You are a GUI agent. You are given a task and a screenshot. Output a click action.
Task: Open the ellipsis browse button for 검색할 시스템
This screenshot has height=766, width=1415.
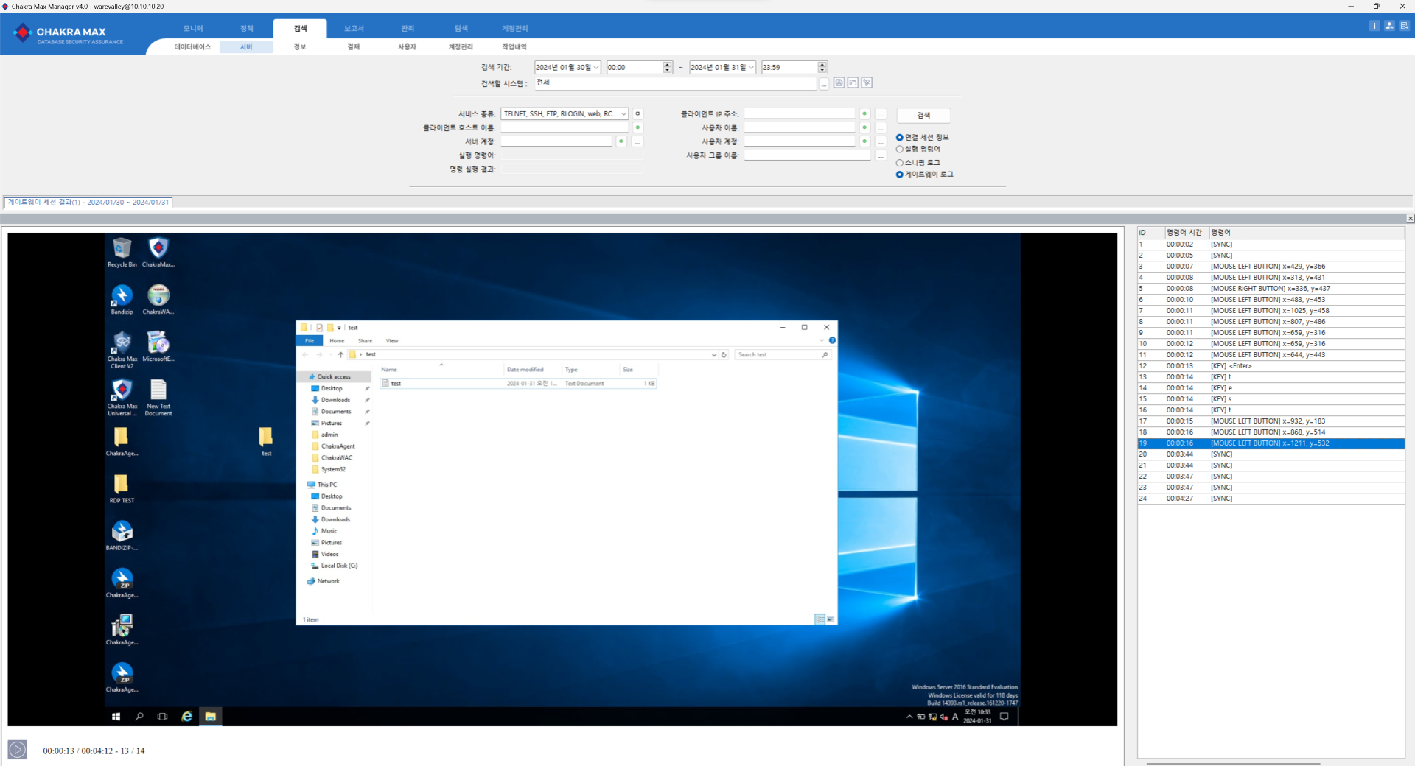point(823,84)
